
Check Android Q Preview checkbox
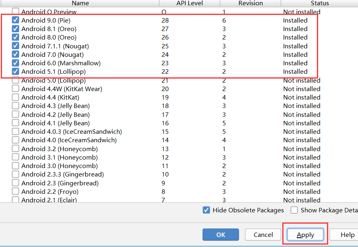(x=15, y=11)
